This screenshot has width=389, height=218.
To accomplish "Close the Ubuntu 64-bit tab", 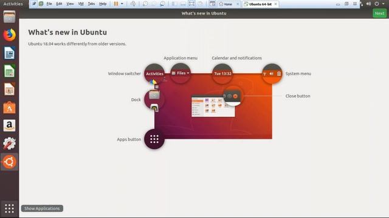I will tap(275, 4).
